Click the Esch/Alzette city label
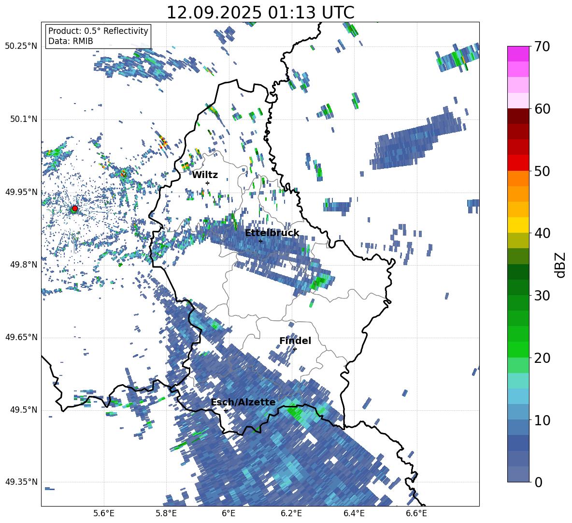Viewport: 572px width, 523px height. click(x=243, y=402)
